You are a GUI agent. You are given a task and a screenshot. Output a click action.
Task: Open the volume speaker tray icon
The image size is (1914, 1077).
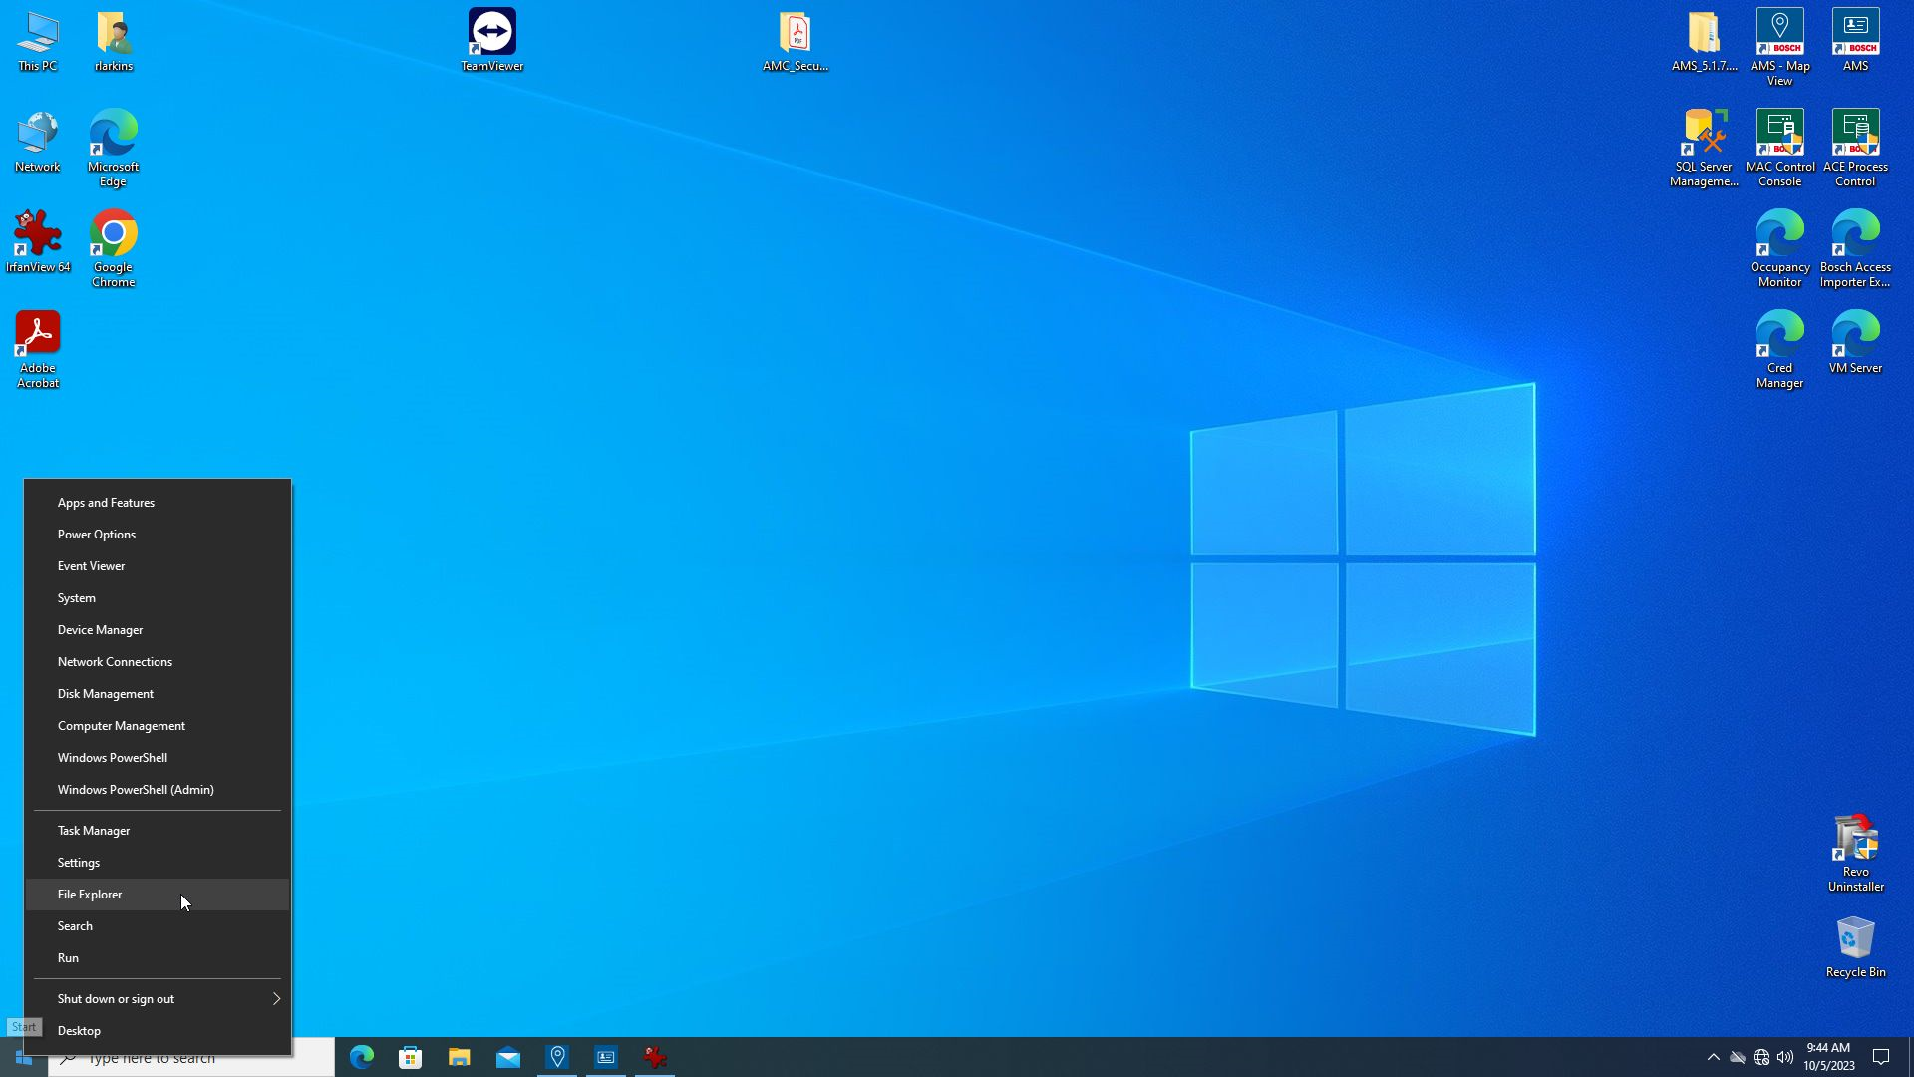click(x=1785, y=1057)
